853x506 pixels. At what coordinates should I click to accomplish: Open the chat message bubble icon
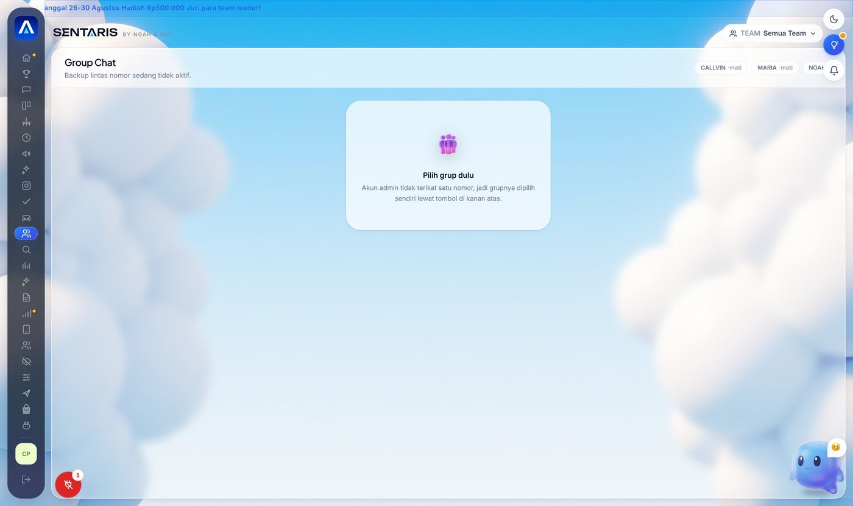[26, 90]
